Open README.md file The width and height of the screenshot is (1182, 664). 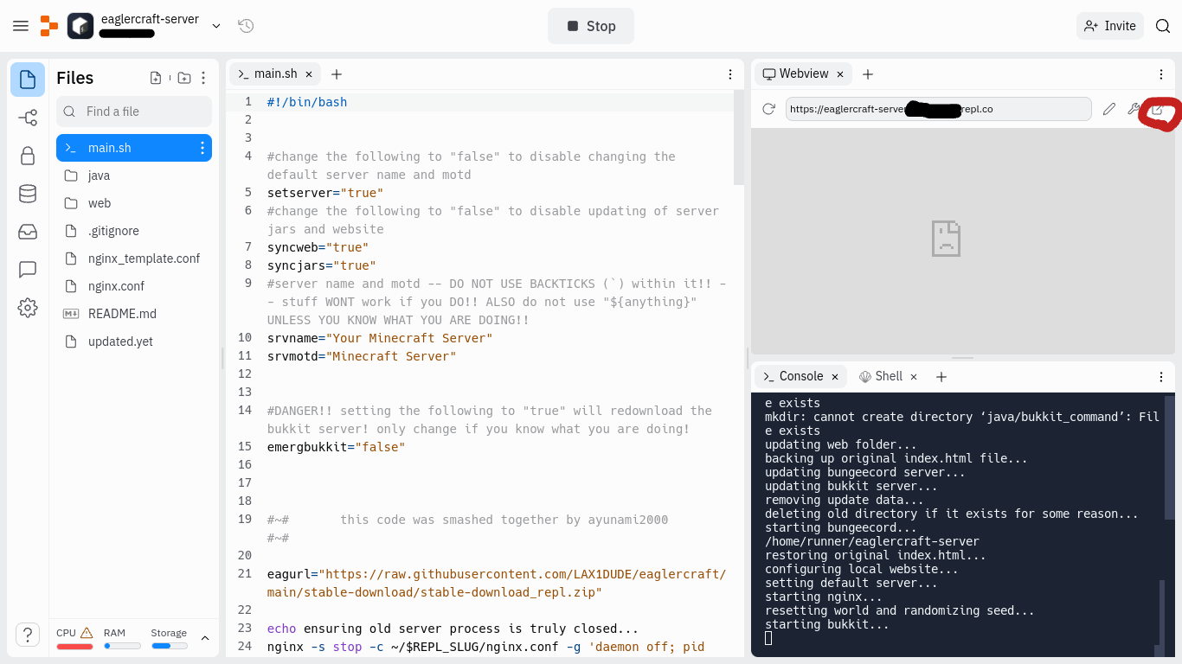134,314
